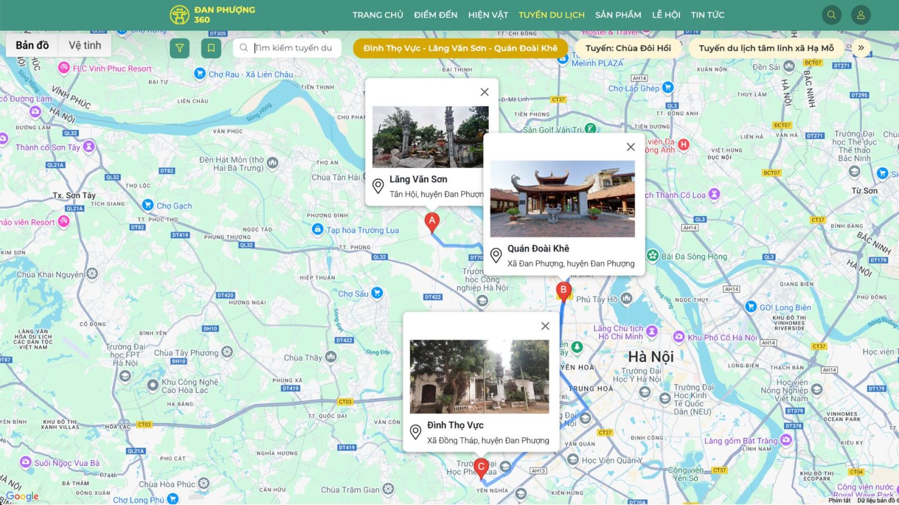Switch map to Vệ tinh view

[x=85, y=45]
